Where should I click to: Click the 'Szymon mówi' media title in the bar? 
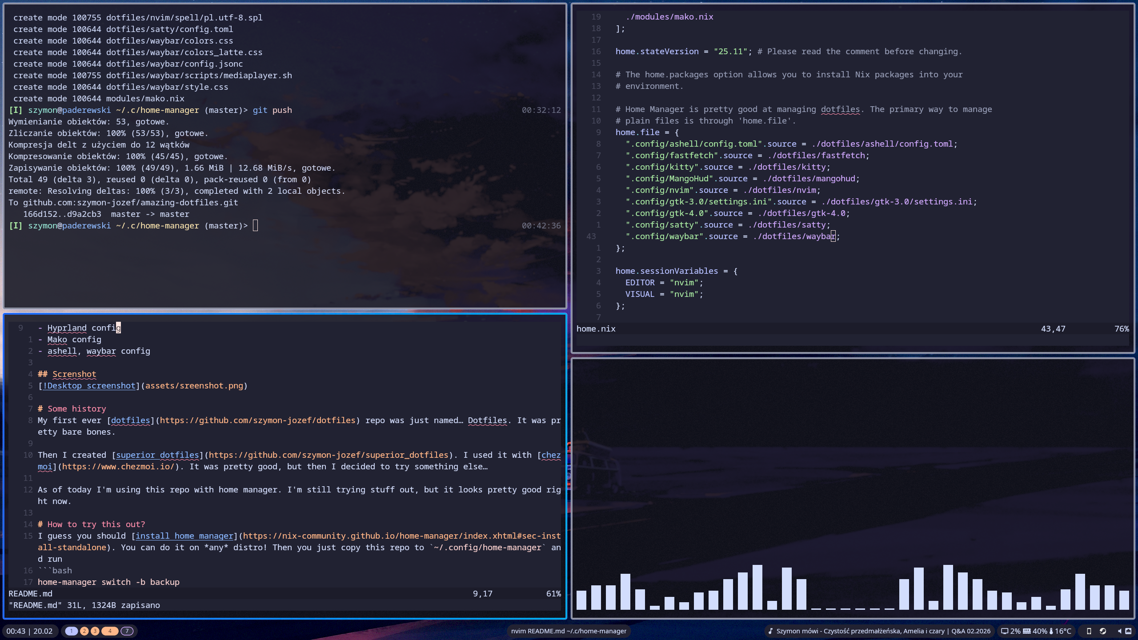click(883, 631)
